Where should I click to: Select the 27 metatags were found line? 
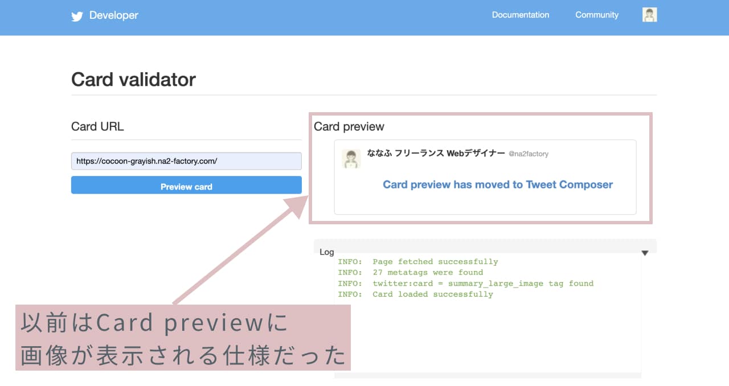point(411,273)
